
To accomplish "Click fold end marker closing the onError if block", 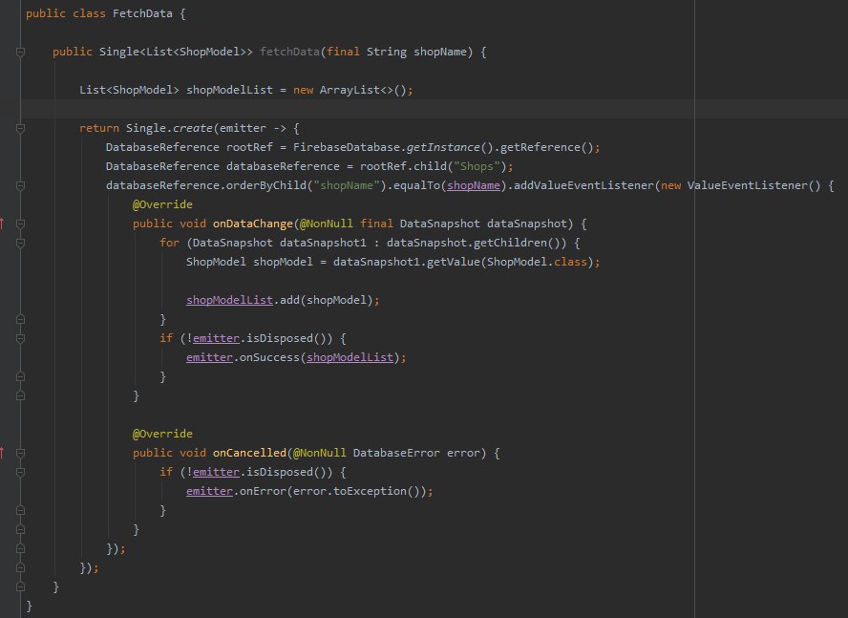I will [21, 510].
